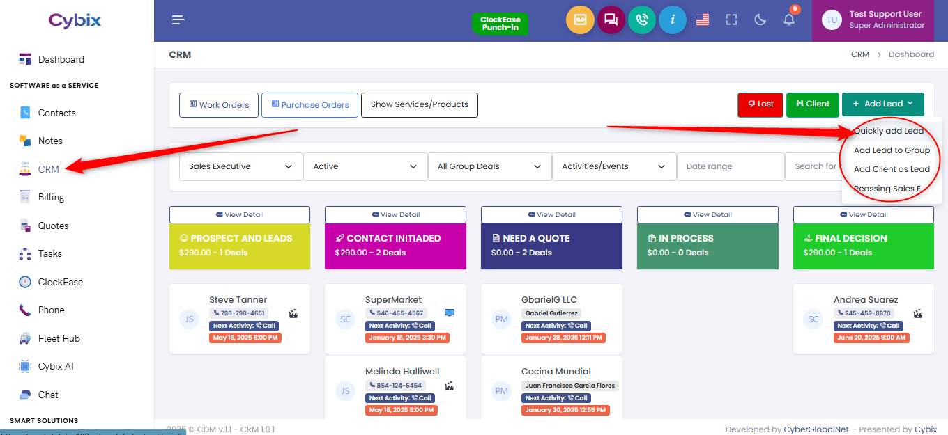948x435 pixels.
Task: Click the video icon on Andrea Suarez card
Action: pos(918,314)
